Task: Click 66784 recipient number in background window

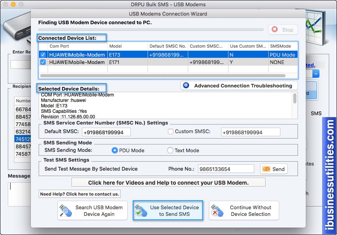Action: [23, 109]
